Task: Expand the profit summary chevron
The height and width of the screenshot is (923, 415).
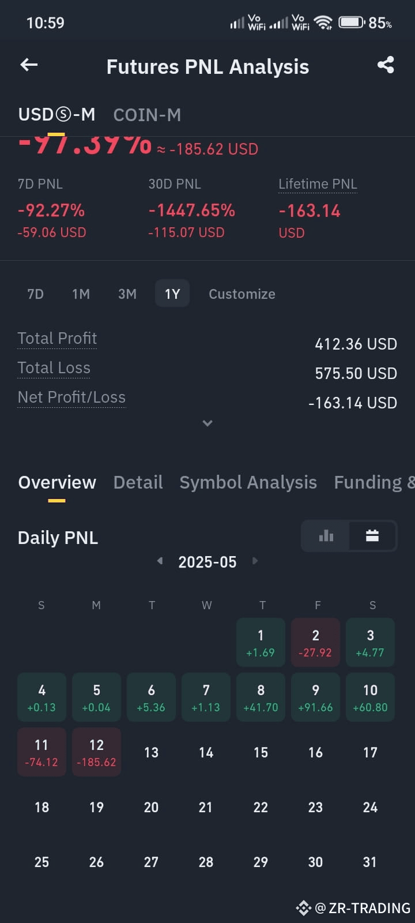Action: [207, 423]
